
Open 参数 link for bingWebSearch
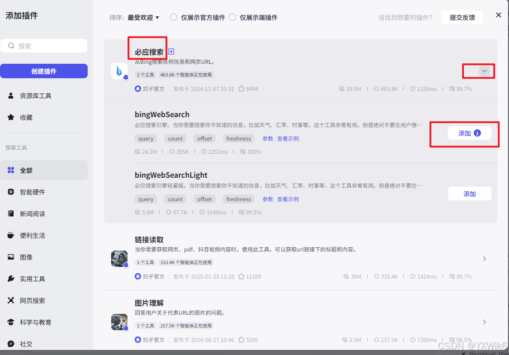[268, 139]
